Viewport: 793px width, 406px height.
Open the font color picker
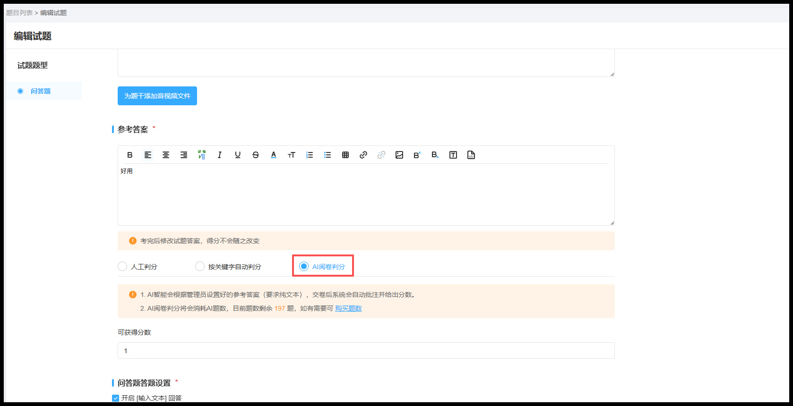tap(274, 155)
